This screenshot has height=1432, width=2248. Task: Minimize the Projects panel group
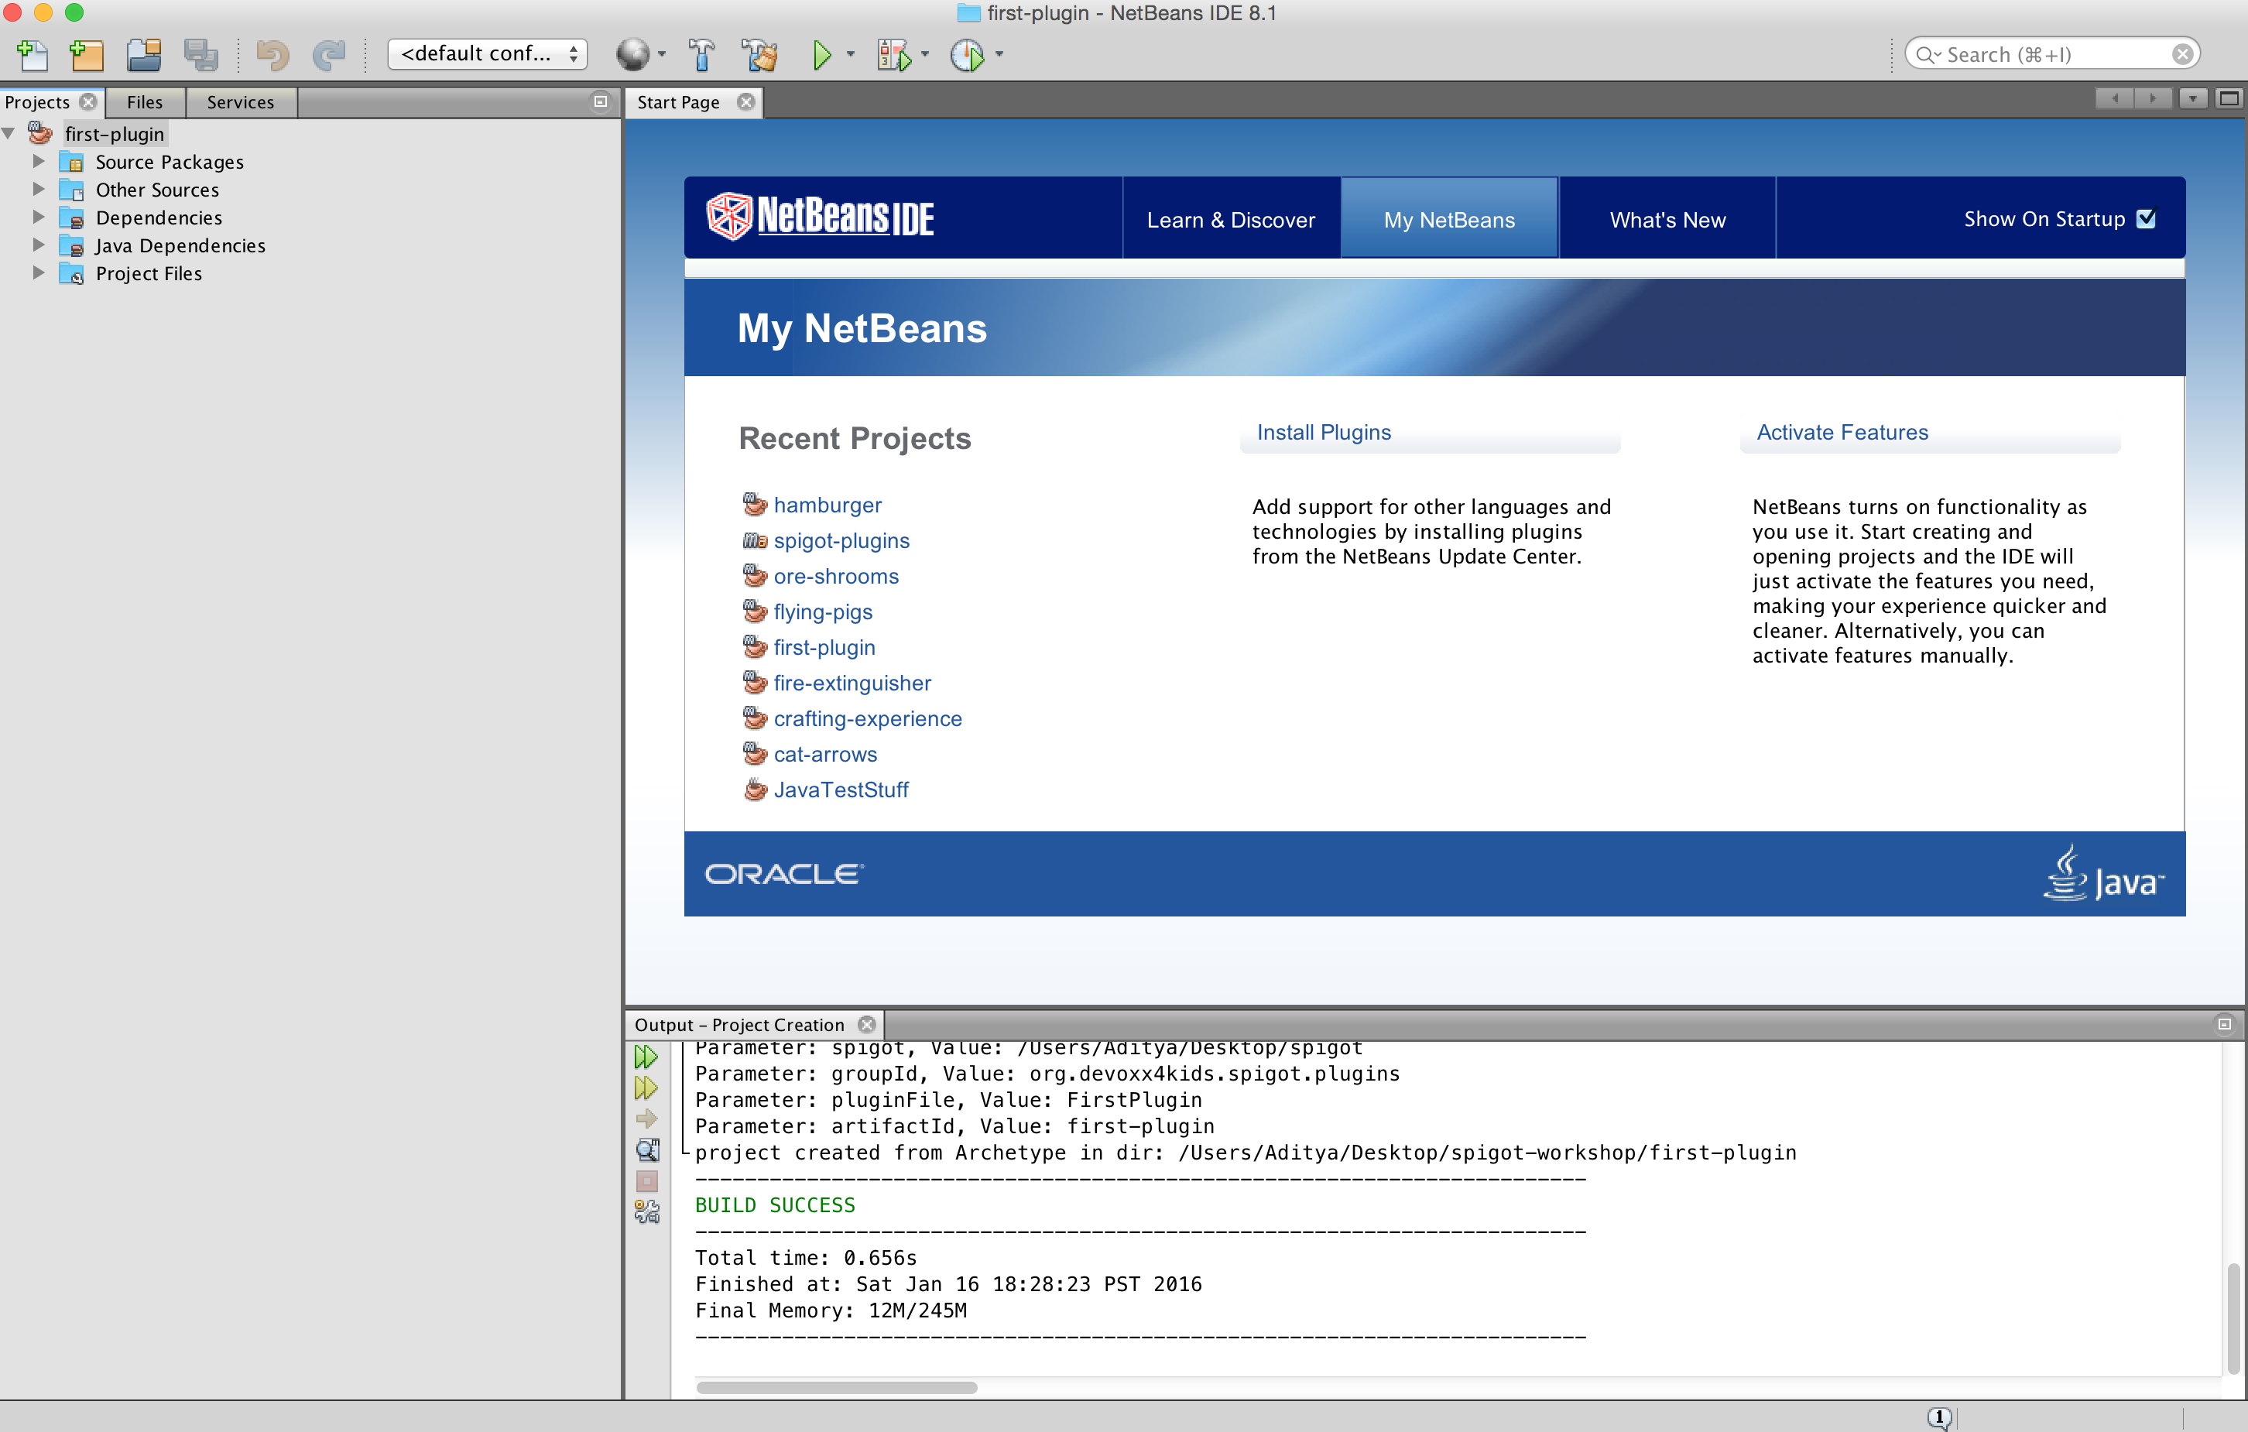pyautogui.click(x=600, y=101)
